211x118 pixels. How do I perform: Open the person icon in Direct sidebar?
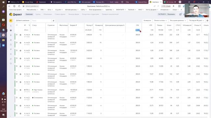[x=11, y=26]
